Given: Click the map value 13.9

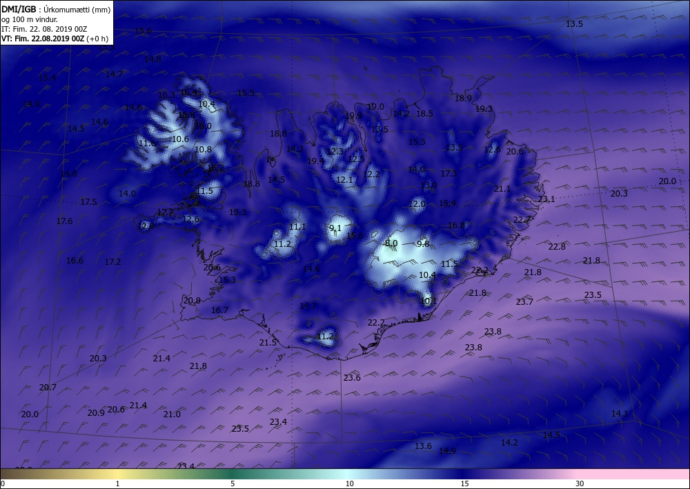Looking at the screenshot, I should (428, 185).
